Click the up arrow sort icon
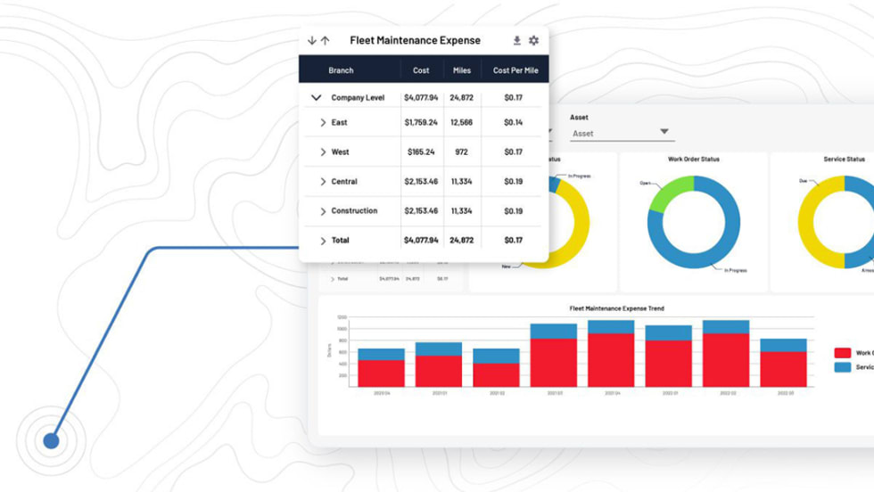The image size is (874, 492). click(x=326, y=41)
